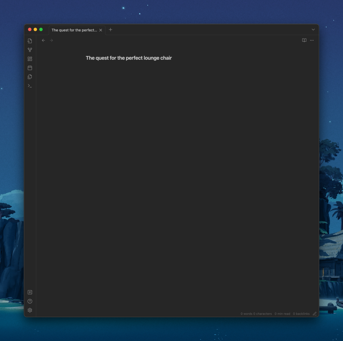Open today's daily note via calendar icon

pyautogui.click(x=30, y=68)
